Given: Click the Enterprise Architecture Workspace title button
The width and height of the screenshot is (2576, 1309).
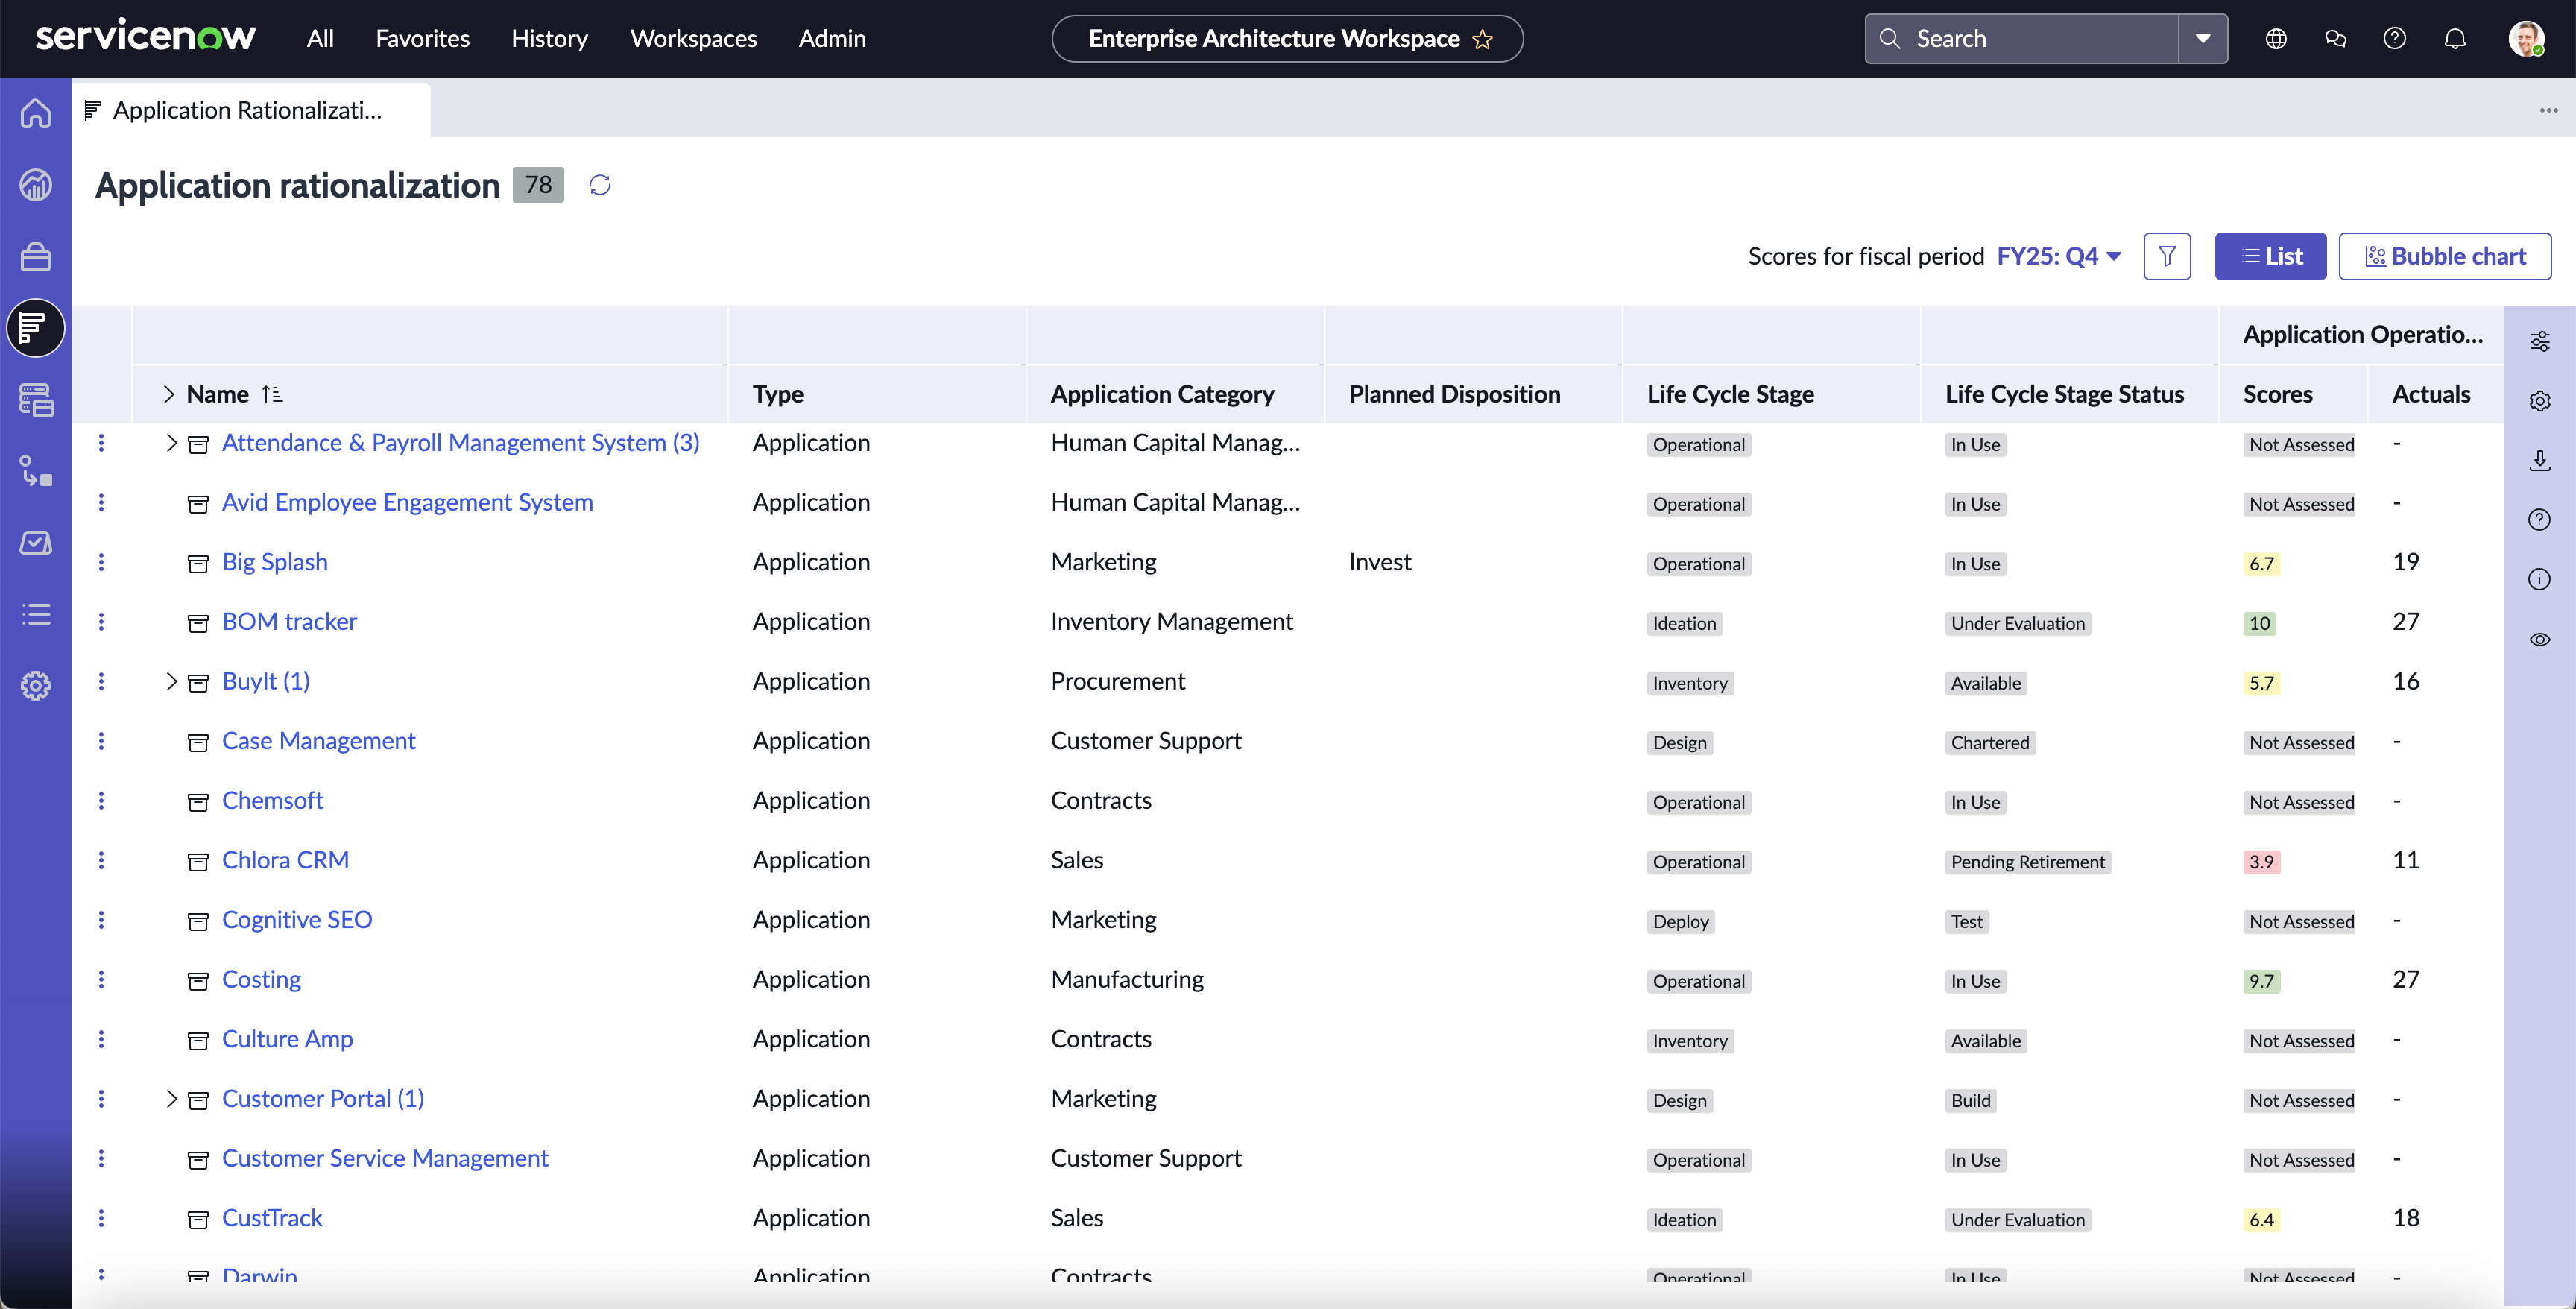Looking at the screenshot, I should [1287, 39].
